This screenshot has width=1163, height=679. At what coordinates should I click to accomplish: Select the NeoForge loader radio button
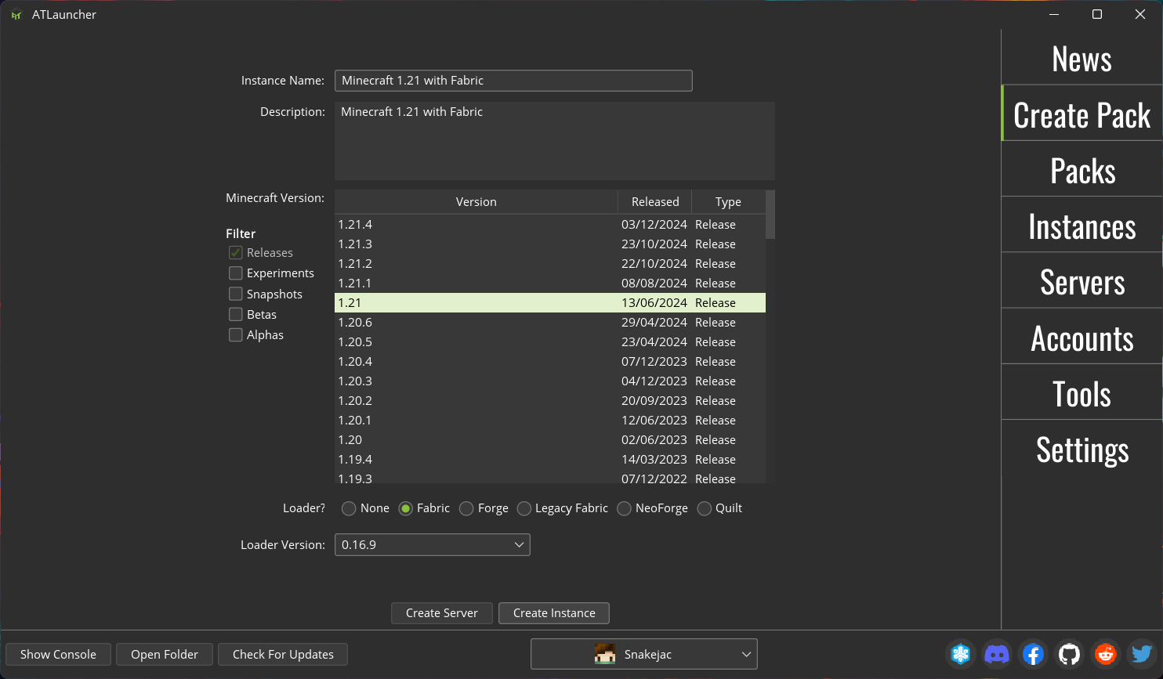(625, 509)
